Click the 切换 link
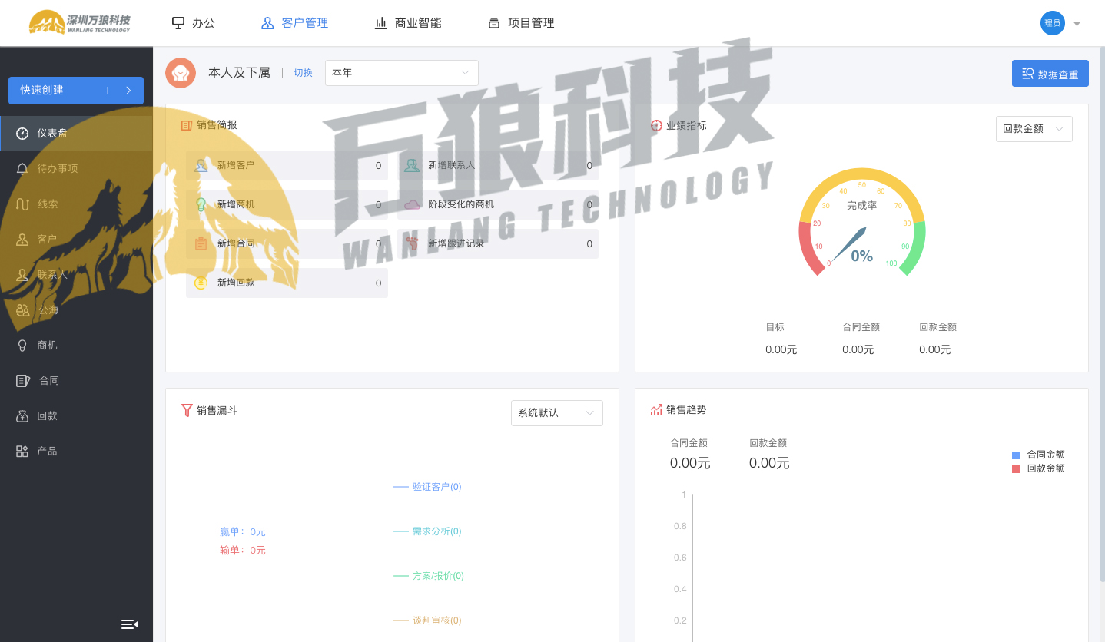This screenshot has width=1105, height=642. [303, 73]
